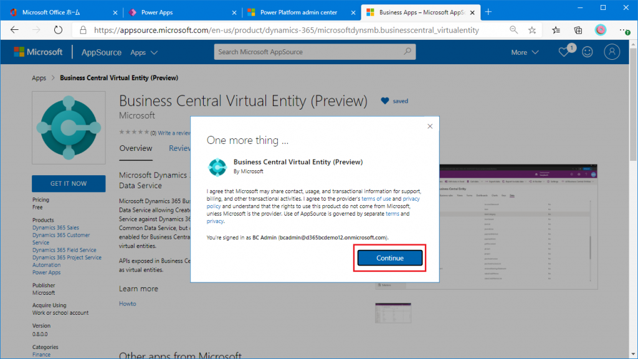Open the Collections icon
Screen dimensions: 638x359
[x=578, y=30]
